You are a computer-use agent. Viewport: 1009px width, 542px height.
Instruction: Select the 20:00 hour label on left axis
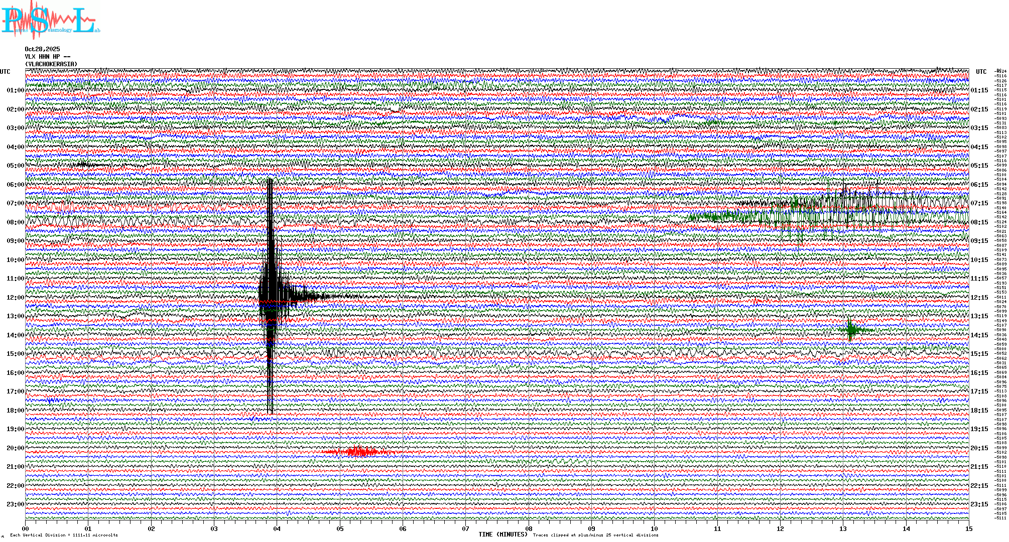[15, 448]
